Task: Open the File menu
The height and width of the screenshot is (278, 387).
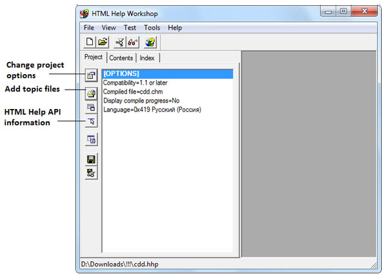Action: pyautogui.click(x=88, y=28)
